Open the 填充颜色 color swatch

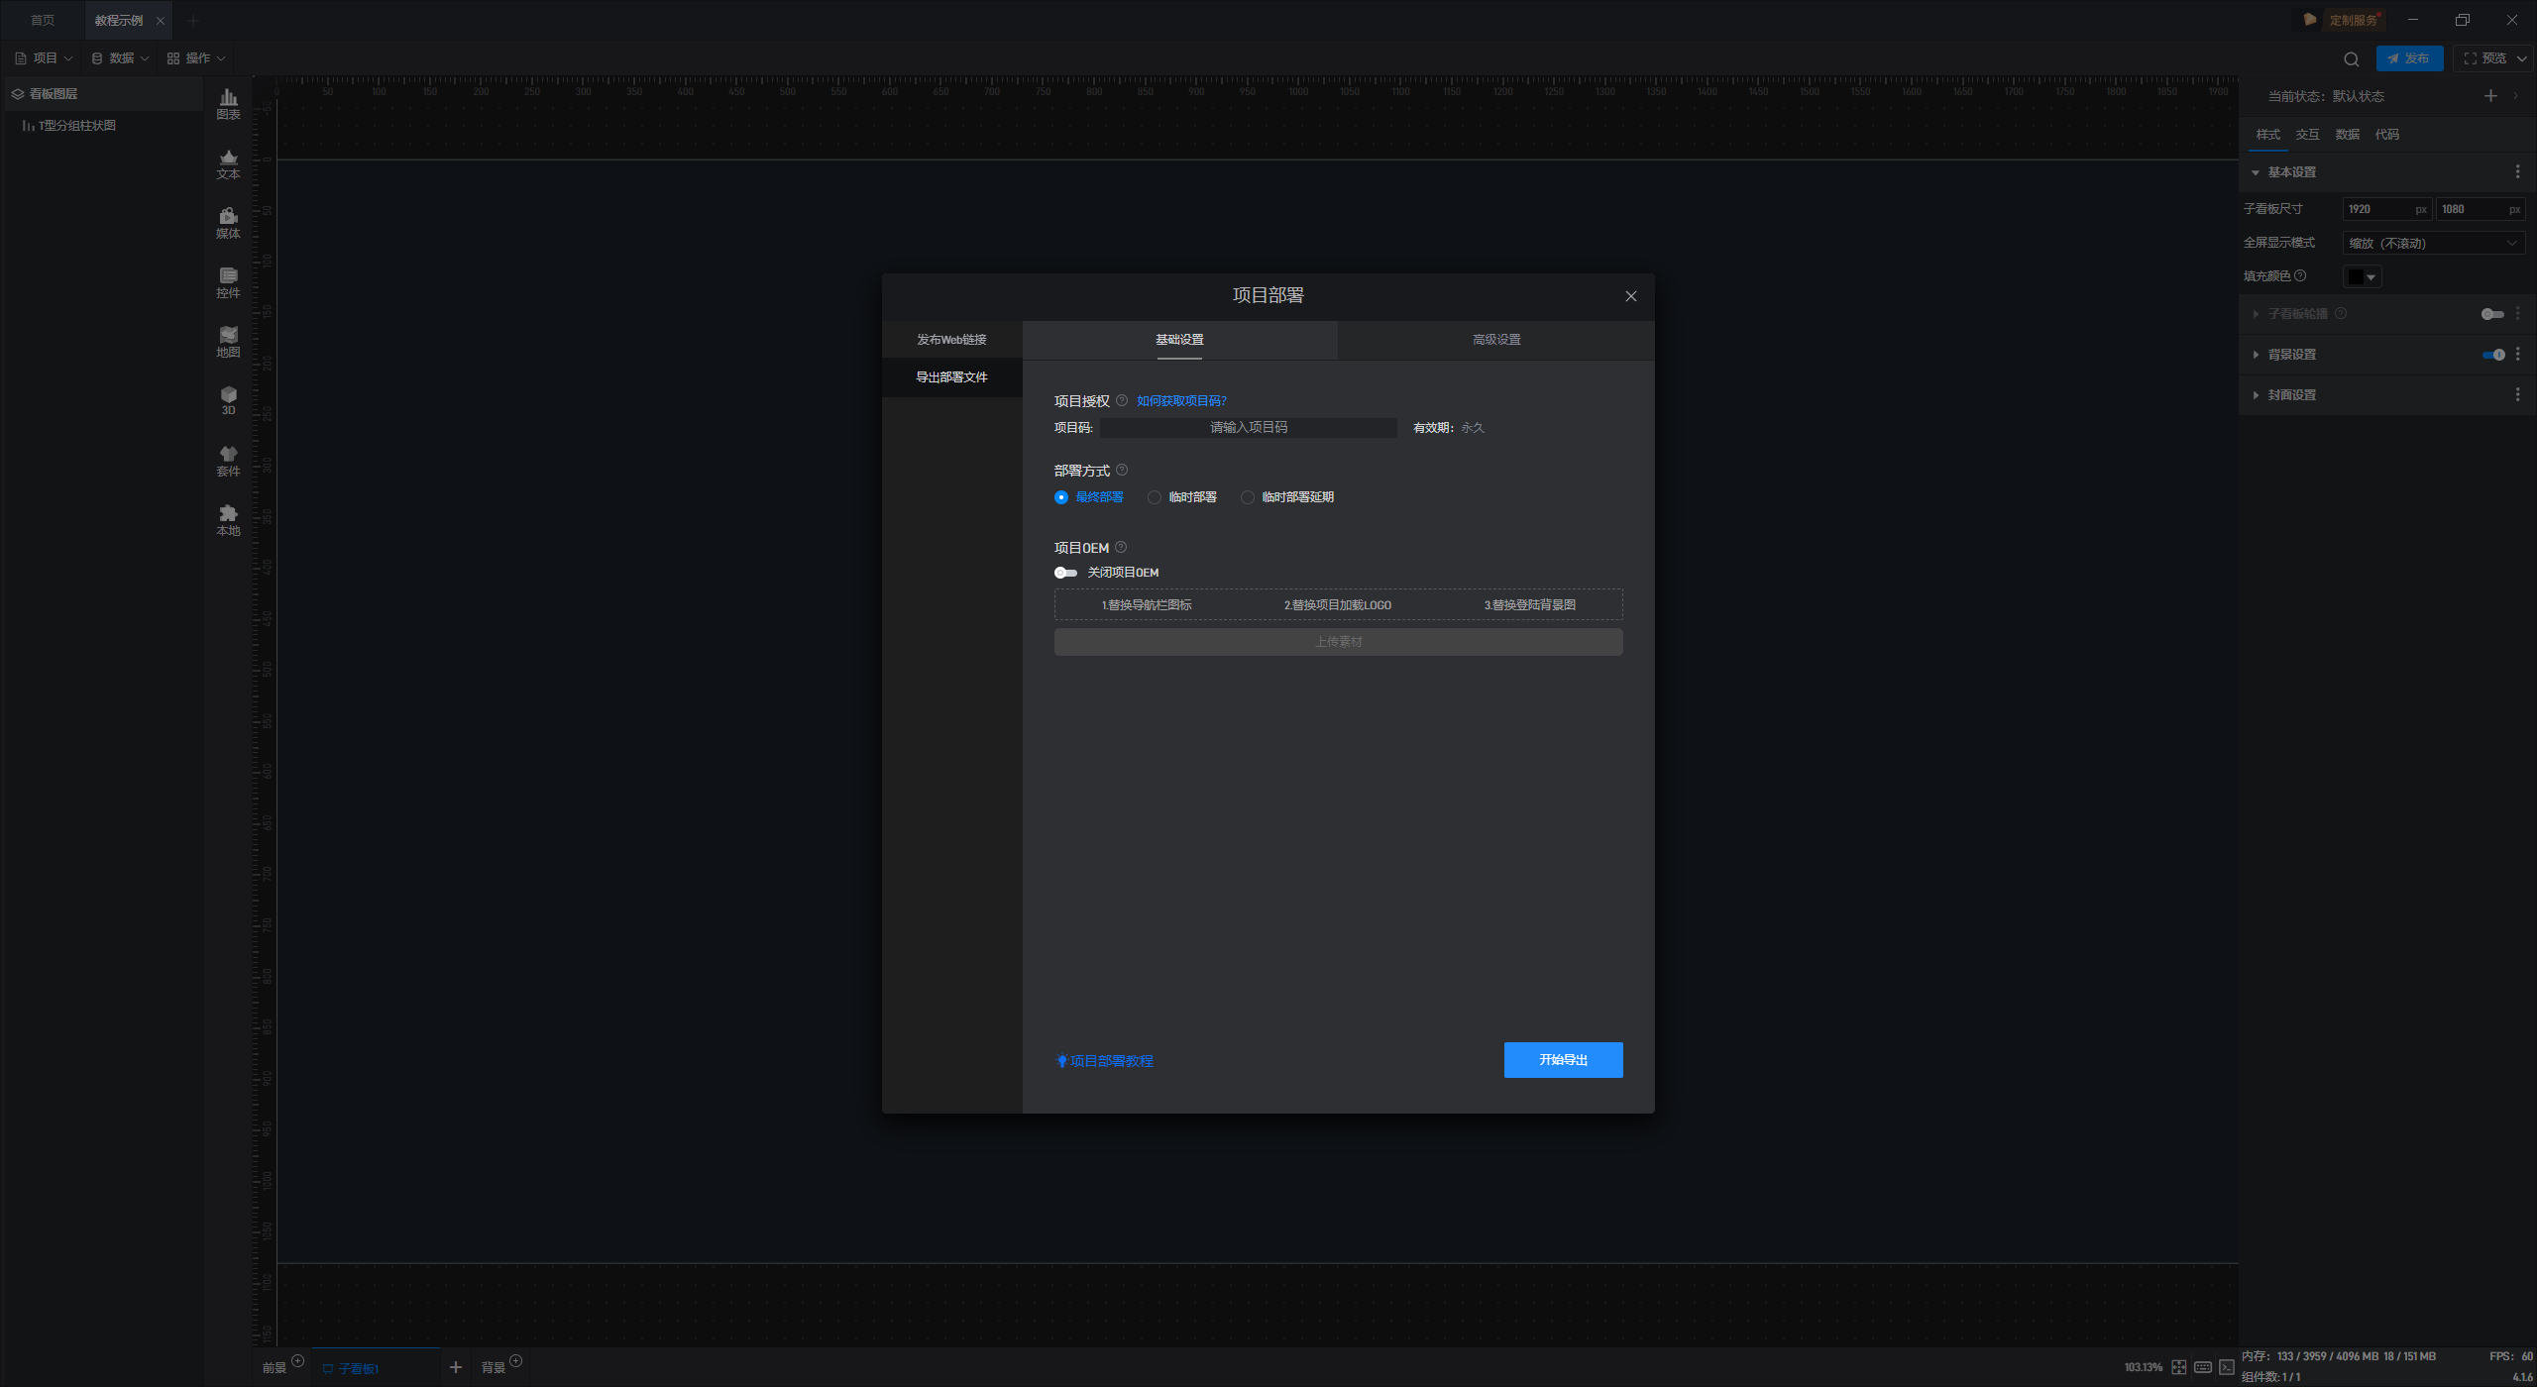click(x=2361, y=277)
